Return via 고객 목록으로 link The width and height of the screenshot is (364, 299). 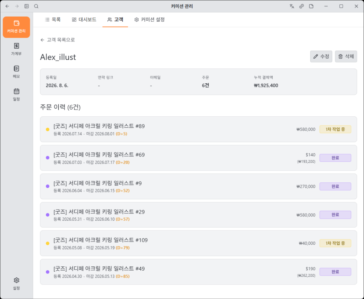(x=58, y=40)
